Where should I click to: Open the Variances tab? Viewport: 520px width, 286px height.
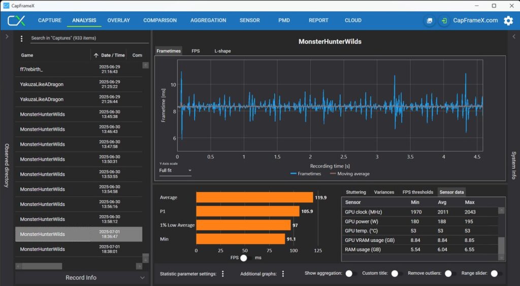click(x=384, y=192)
